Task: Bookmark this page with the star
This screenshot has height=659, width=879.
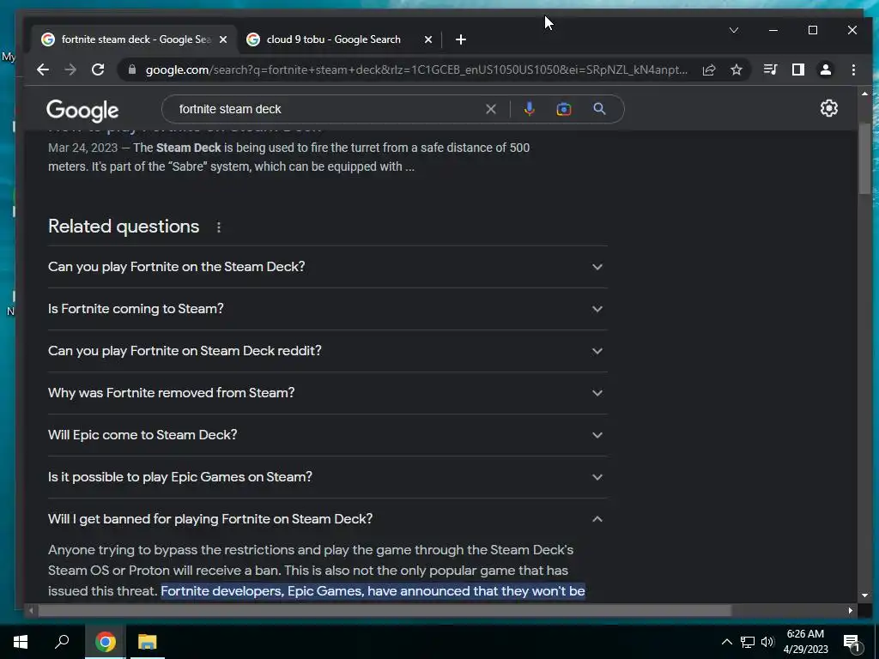Action: pyautogui.click(x=737, y=70)
